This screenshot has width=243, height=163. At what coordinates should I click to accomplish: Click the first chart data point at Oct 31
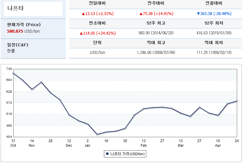tap(13, 73)
